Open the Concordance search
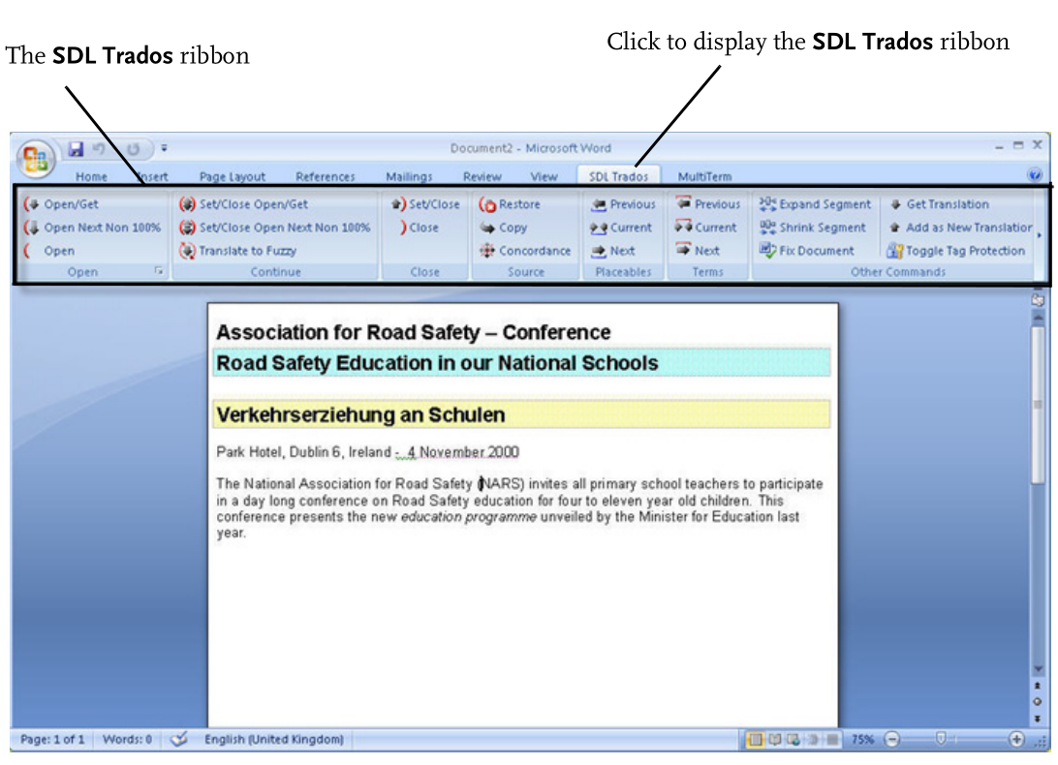Image resolution: width=1058 pixels, height=765 pixels. [x=525, y=250]
